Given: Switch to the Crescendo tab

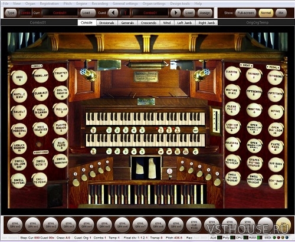Looking at the screenshot, I should pyautogui.click(x=149, y=23).
